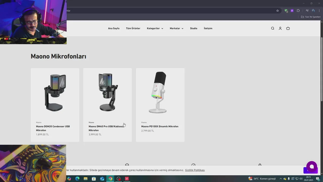Open the İletişim menu item
323x182 pixels.
point(208,28)
